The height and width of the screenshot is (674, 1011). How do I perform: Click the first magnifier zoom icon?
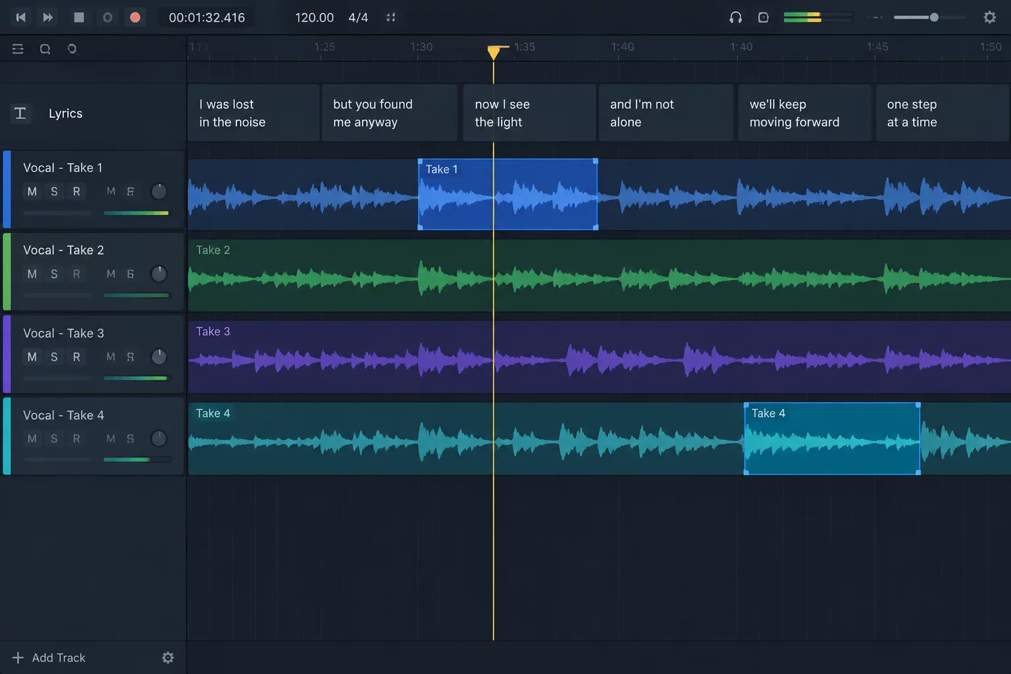click(x=45, y=49)
